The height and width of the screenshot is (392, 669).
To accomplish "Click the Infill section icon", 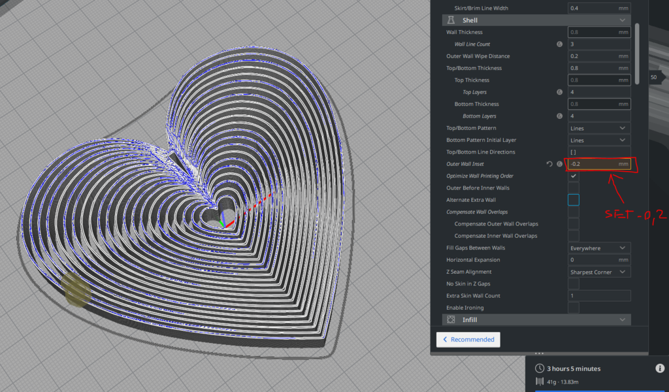I will click(450, 319).
